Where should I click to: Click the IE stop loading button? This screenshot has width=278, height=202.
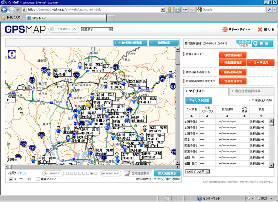pos(192,10)
